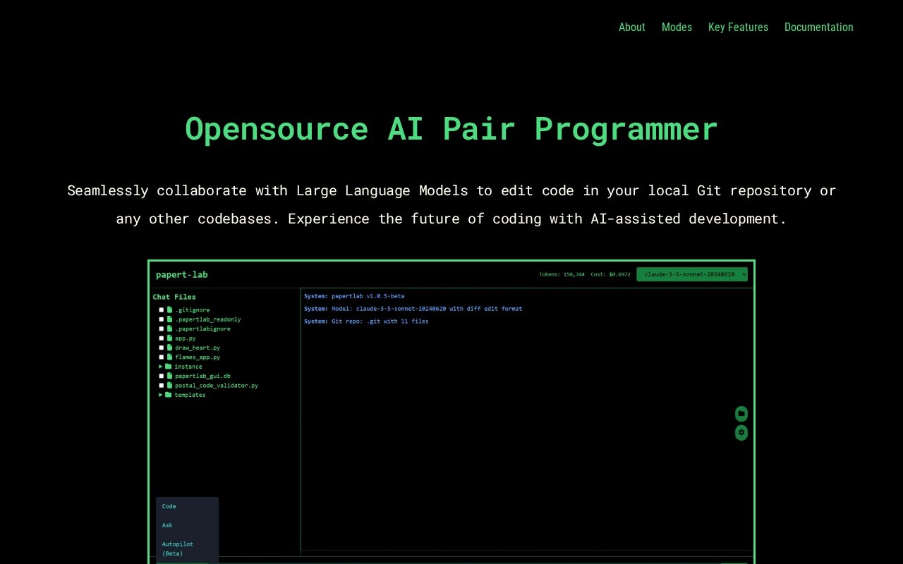903x564 pixels.
Task: Enable the .papertlab_readonly checkbox
Action: pyautogui.click(x=161, y=319)
